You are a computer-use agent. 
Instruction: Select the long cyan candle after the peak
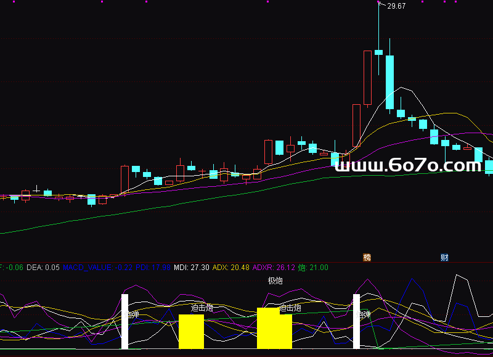389,82
